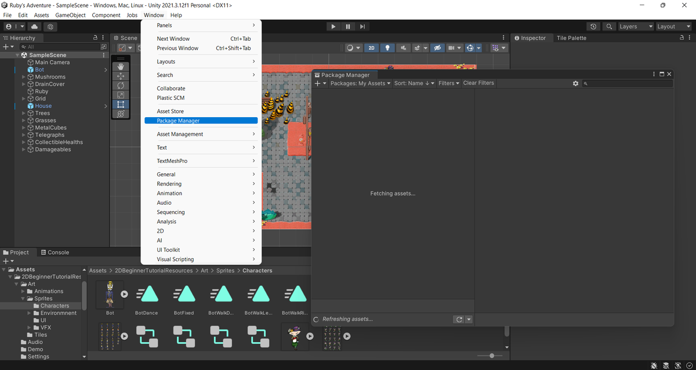Click Sprites in the Project breadcrumb
Viewport: 696px width, 370px height.
point(226,270)
